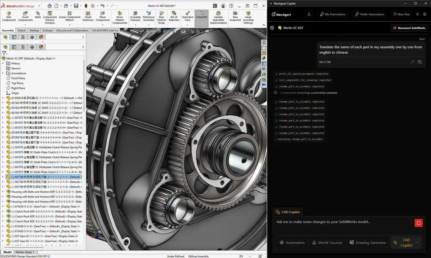Image resolution: width=431 pixels, height=258 pixels.
Task: Click the edit pencil on user message
Action: [x=412, y=62]
